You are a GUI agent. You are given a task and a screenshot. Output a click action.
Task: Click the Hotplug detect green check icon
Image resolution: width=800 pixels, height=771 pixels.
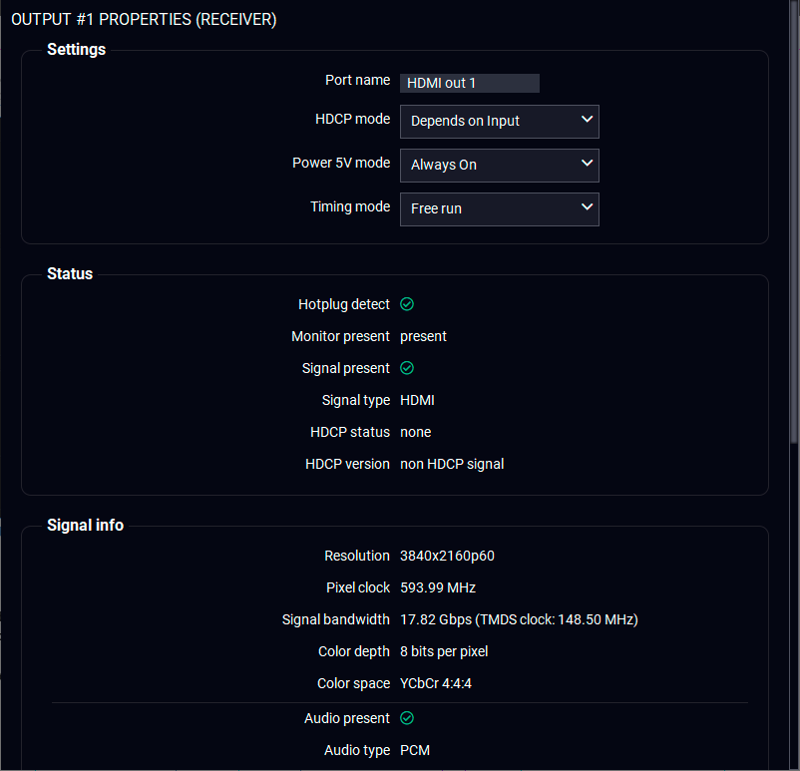pos(407,304)
